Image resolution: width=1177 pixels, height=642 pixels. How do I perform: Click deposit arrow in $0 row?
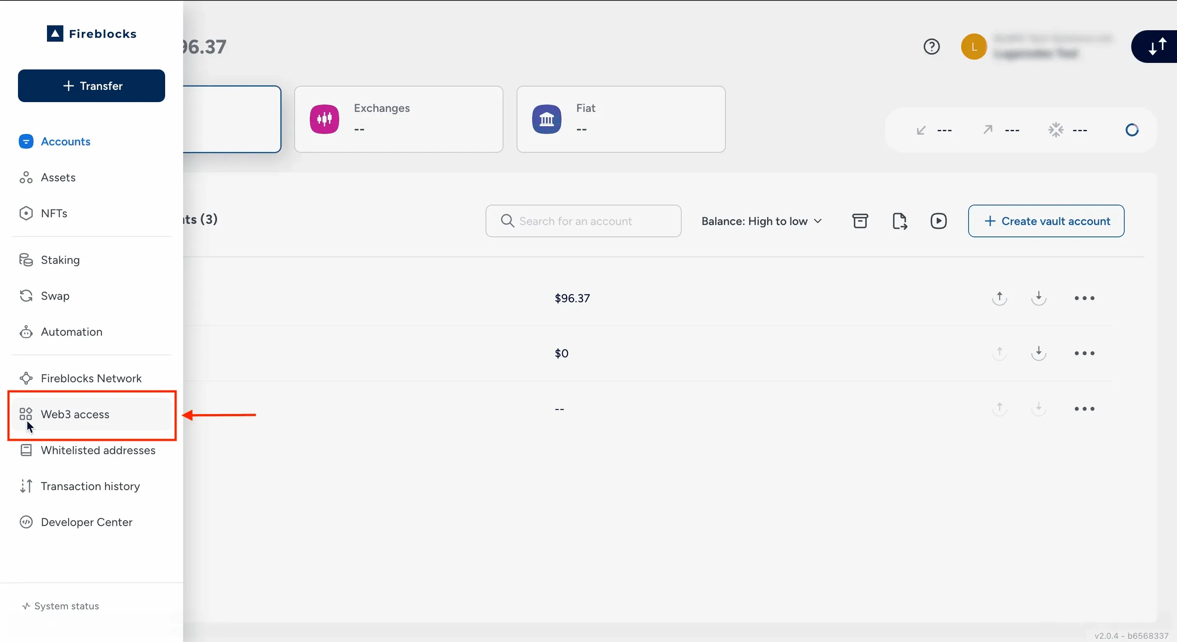coord(1038,353)
